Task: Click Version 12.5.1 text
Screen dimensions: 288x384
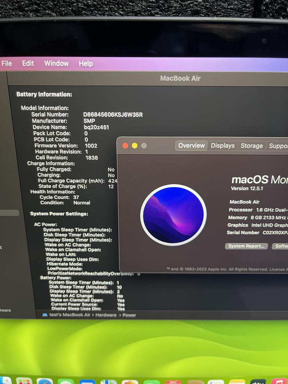Action: pyautogui.click(x=247, y=188)
